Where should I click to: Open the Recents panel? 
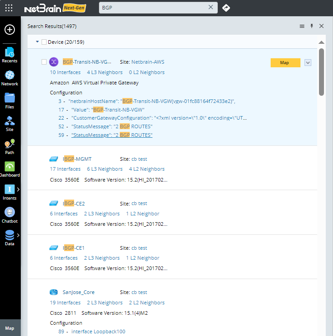click(x=9, y=55)
